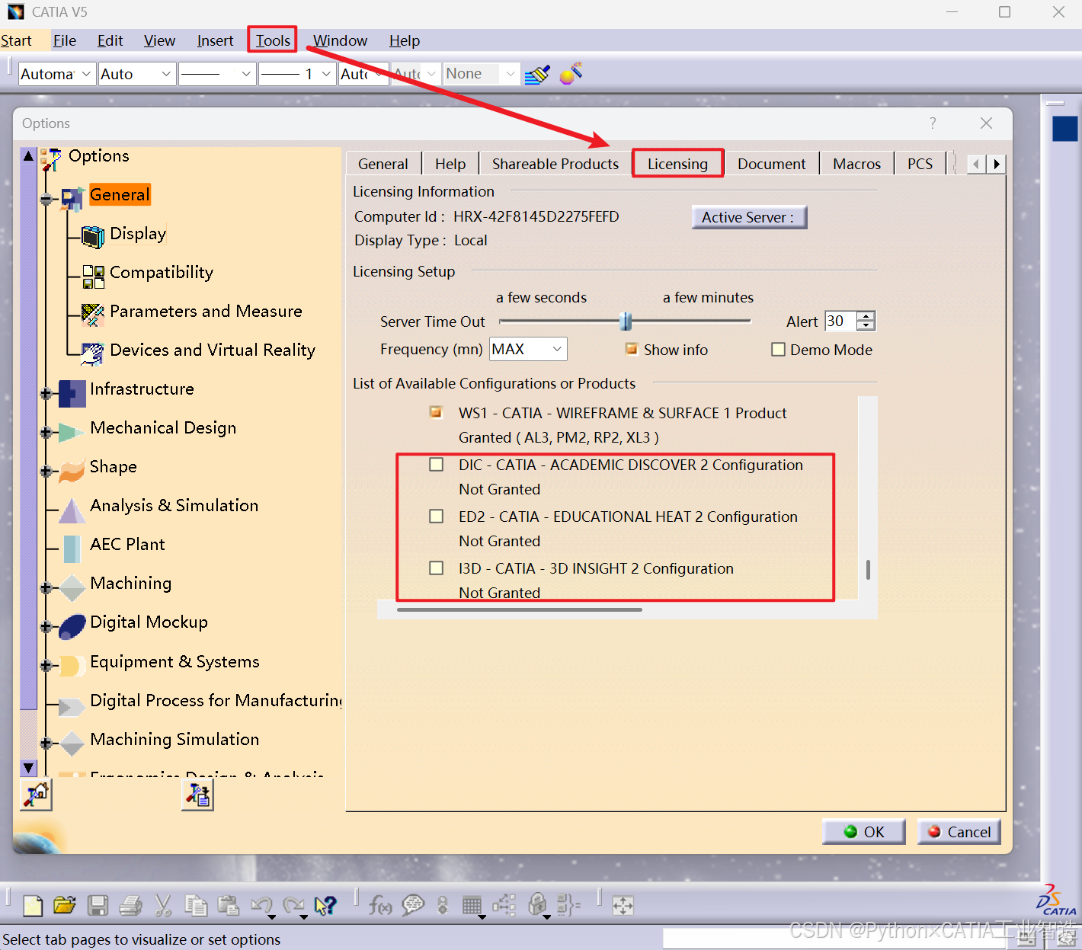Viewport: 1082px width, 950px height.
Task: Click the Formula f(x) icon
Action: click(x=380, y=905)
